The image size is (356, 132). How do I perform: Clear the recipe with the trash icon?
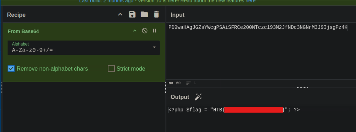click(x=156, y=15)
